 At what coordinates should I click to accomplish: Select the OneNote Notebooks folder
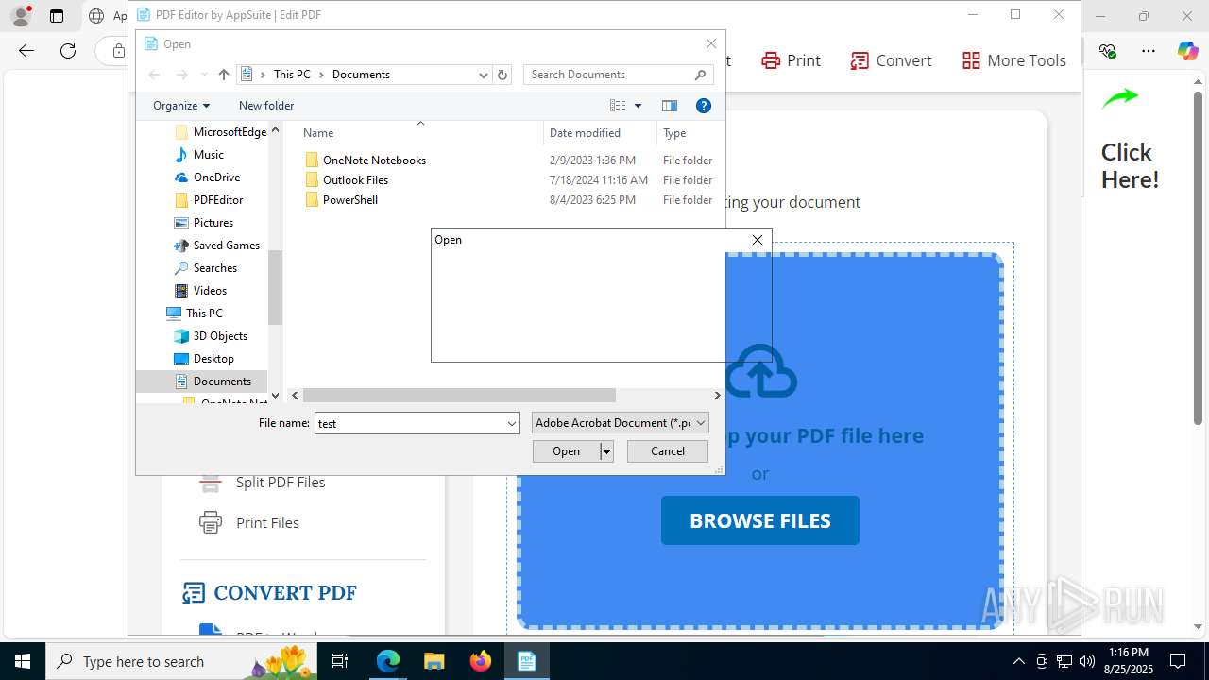(x=374, y=161)
